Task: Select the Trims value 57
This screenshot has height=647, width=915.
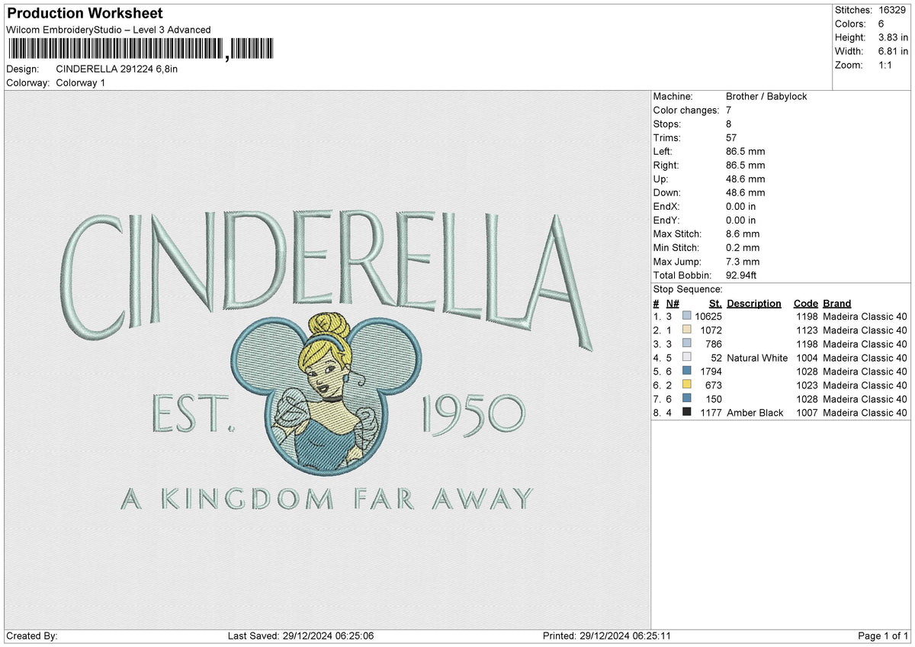Action: click(x=731, y=137)
